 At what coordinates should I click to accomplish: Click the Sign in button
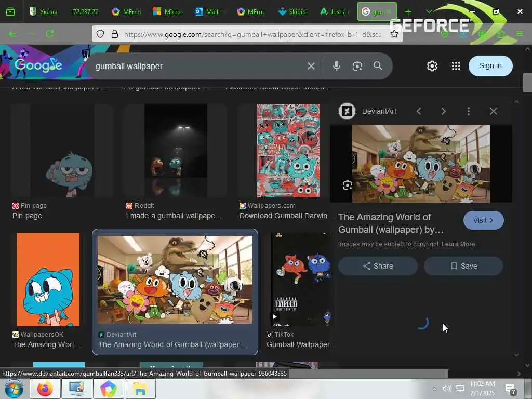point(490,66)
